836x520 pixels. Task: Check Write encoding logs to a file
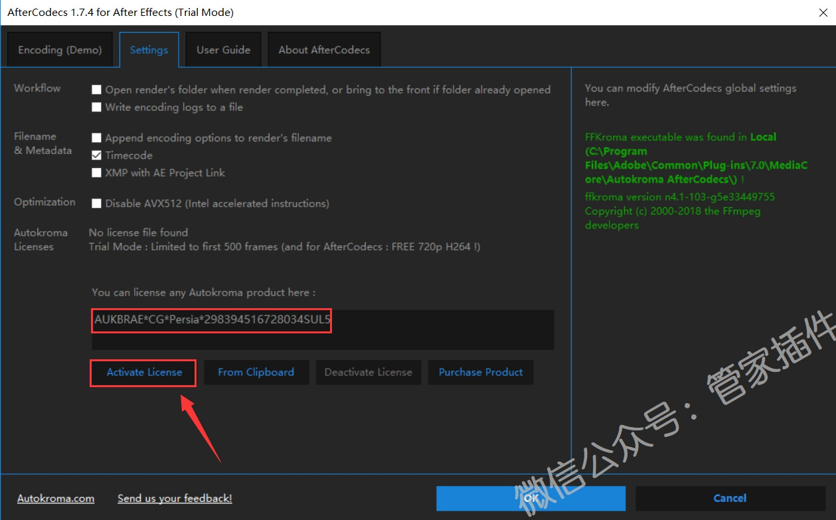[97, 107]
